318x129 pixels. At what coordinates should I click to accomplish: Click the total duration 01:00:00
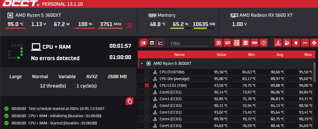click(120, 57)
